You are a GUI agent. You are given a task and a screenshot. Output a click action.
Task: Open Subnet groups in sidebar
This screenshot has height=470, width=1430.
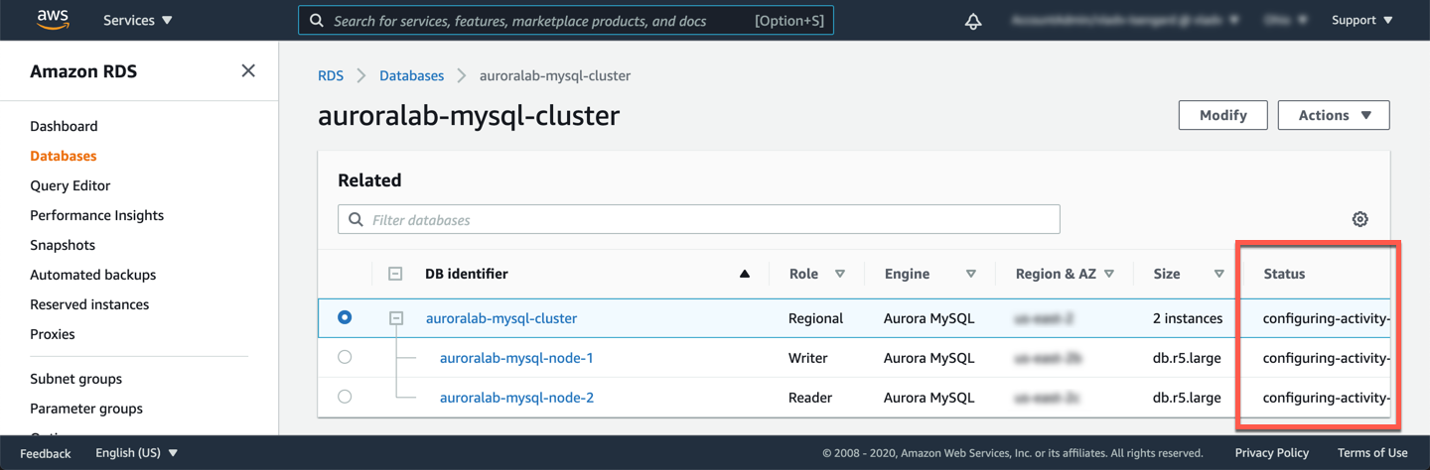(76, 379)
